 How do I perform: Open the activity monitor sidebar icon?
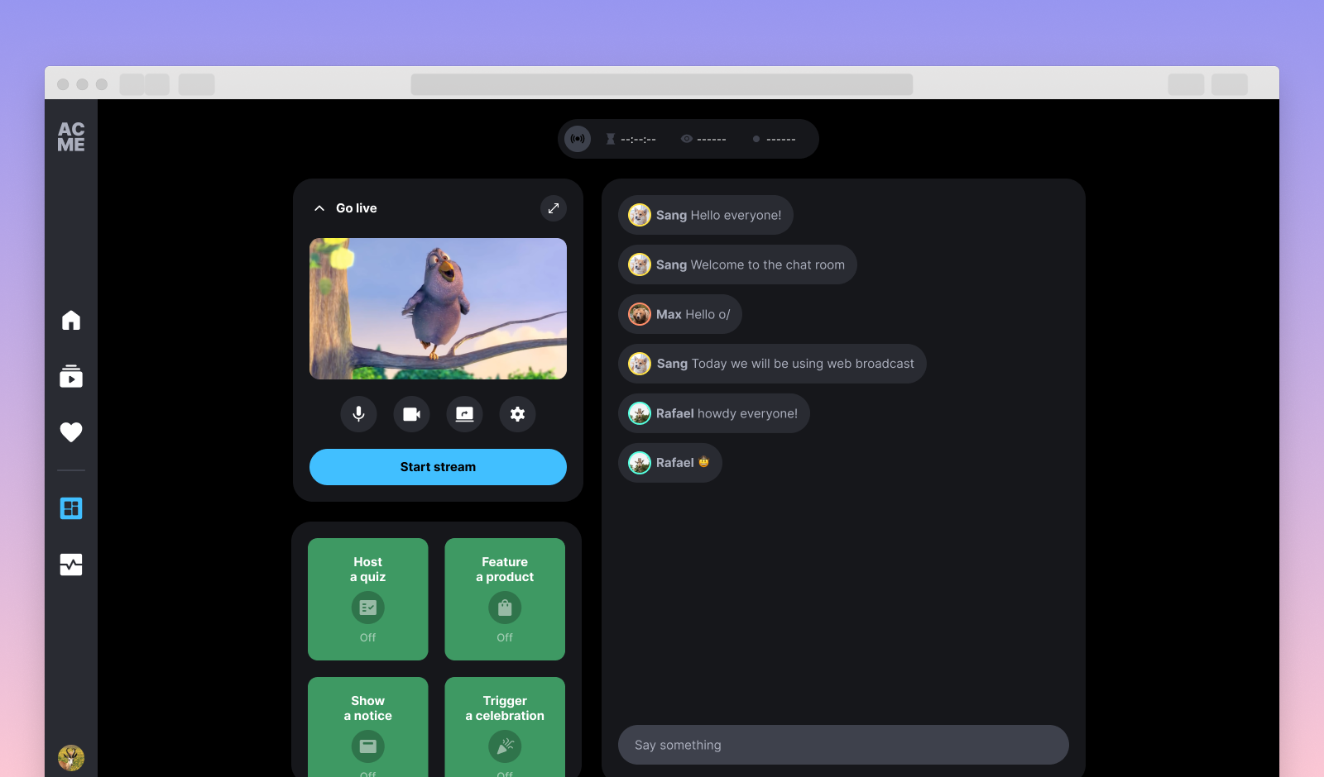tap(71, 565)
